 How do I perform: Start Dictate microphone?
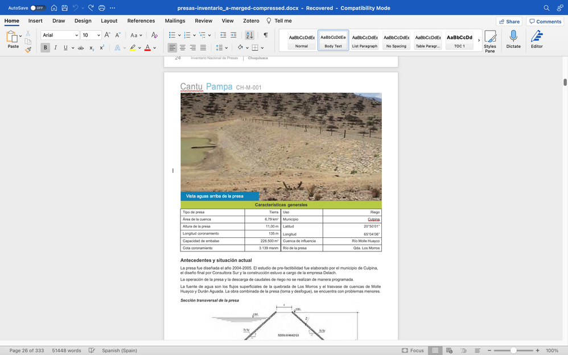(x=513, y=39)
